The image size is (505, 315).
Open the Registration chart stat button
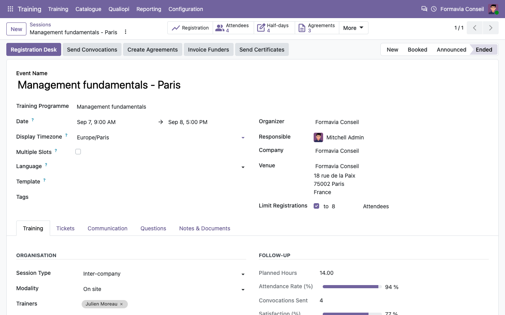190,28
